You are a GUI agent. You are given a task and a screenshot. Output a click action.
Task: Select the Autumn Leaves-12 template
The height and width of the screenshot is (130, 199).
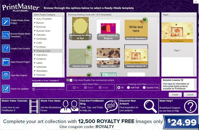(x=136, y=56)
